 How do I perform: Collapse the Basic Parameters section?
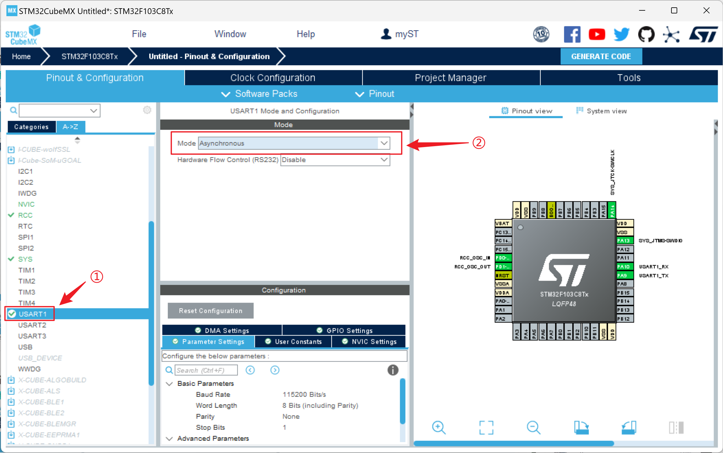pos(169,383)
